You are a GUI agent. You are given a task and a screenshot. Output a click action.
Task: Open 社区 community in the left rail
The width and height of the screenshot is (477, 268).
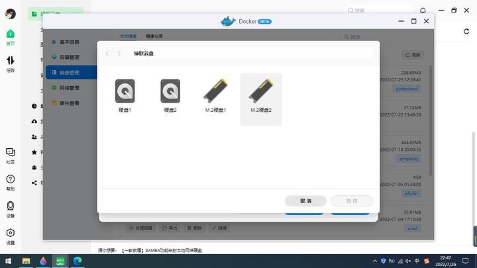click(x=11, y=156)
